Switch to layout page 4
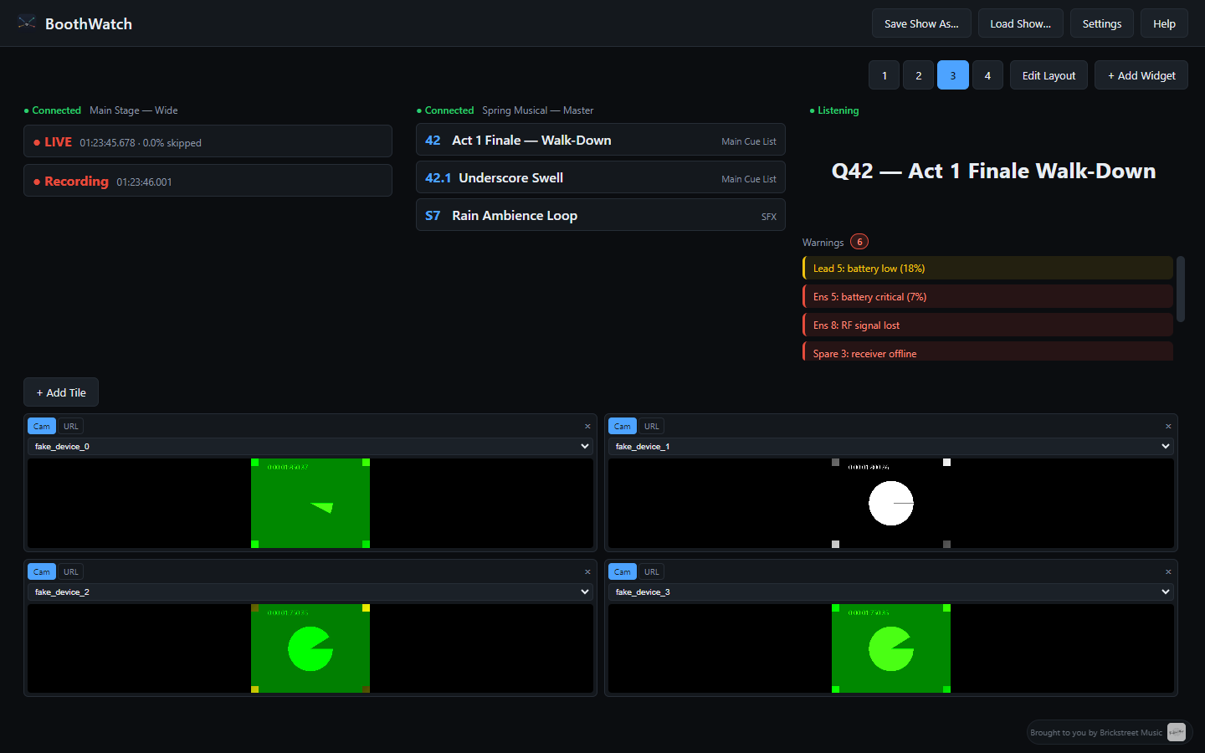The height and width of the screenshot is (753, 1205). 987,75
